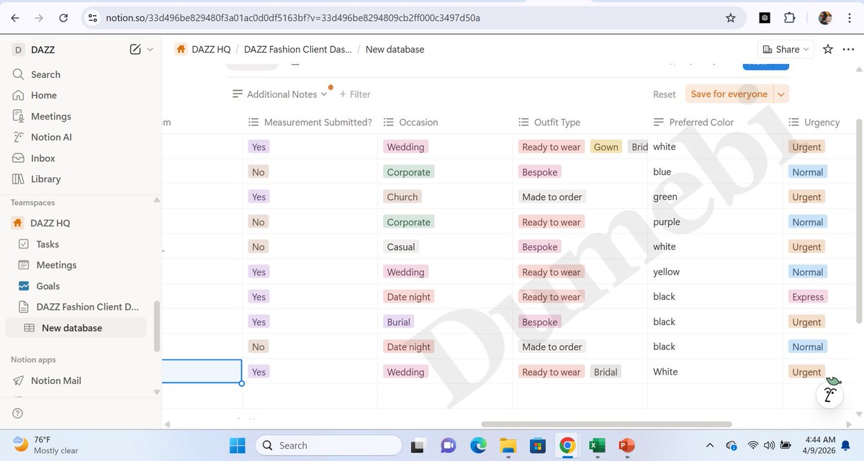864x461 pixels.
Task: Expand Save for everyone arrow menu
Action: tap(782, 94)
